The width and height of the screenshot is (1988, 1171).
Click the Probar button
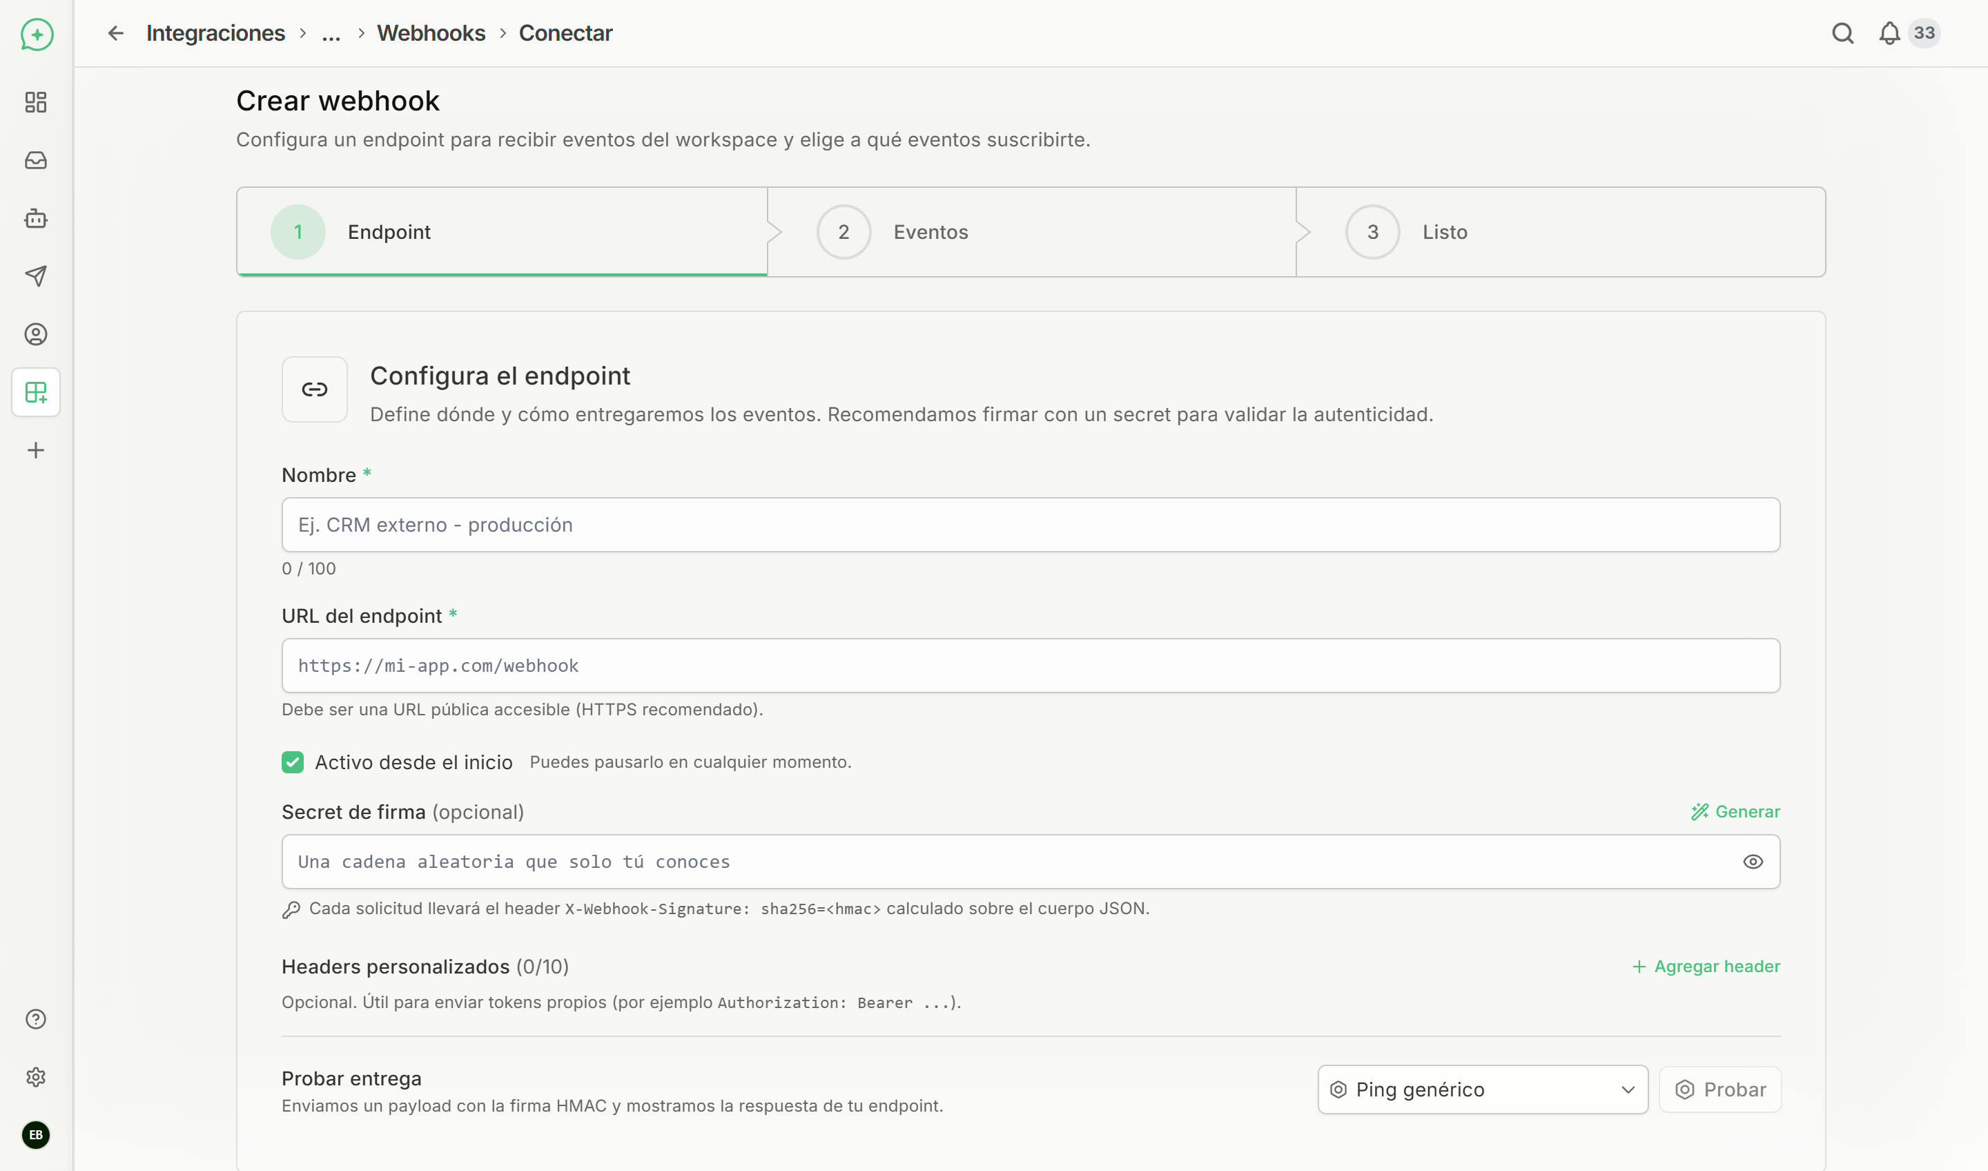coord(1719,1090)
